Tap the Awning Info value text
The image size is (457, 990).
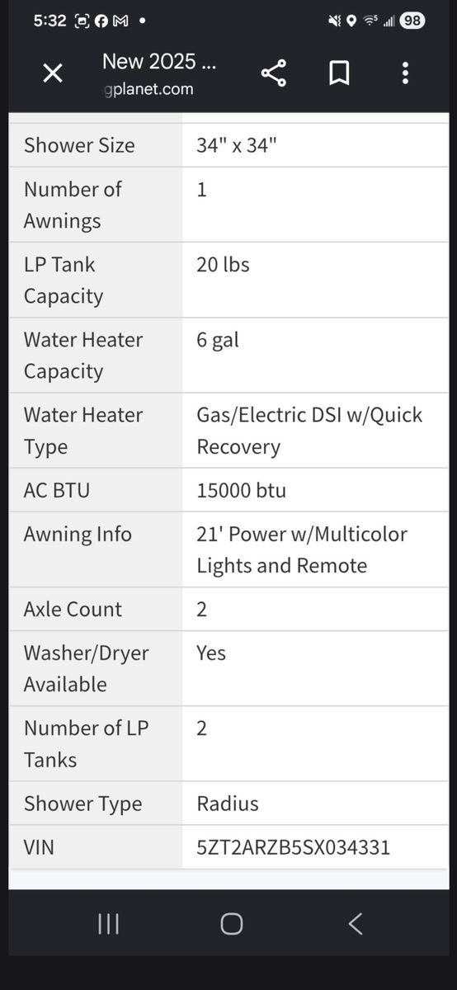click(302, 549)
